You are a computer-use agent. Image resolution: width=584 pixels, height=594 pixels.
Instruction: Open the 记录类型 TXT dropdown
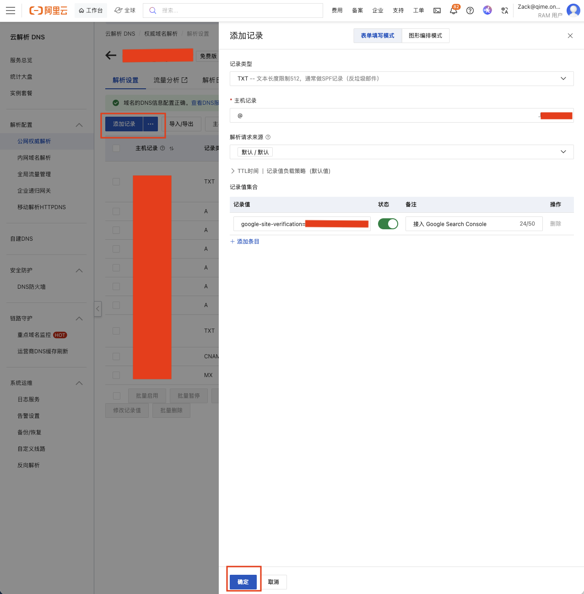401,79
